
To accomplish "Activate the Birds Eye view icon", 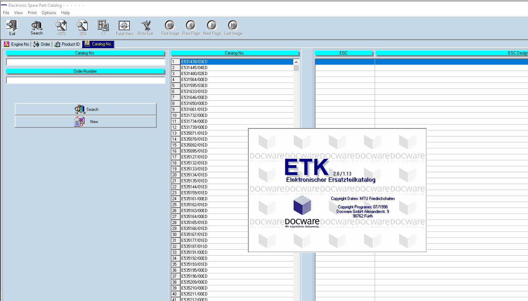I will click(145, 26).
